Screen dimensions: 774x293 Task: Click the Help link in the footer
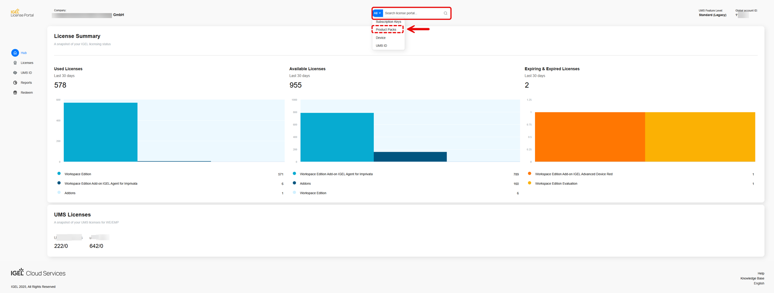coord(761,273)
